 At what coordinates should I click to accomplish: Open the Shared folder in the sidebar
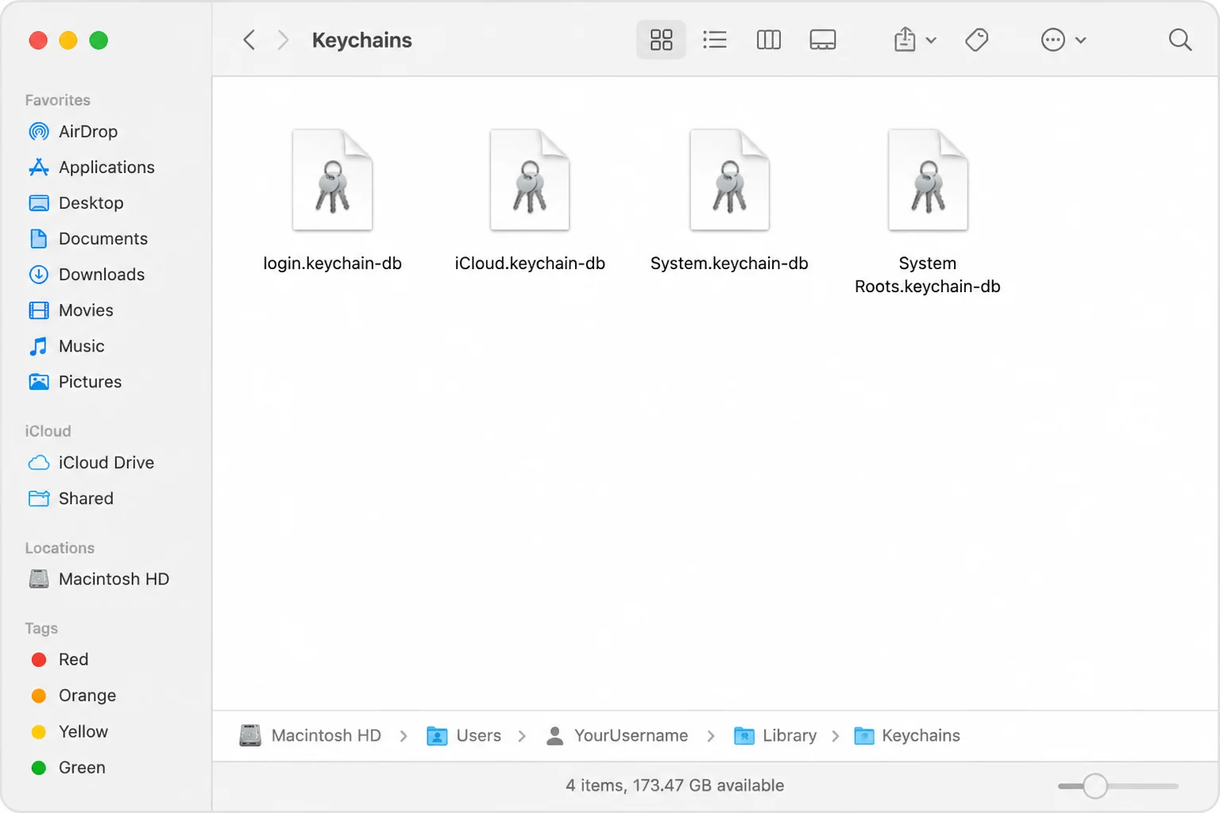coord(71,499)
